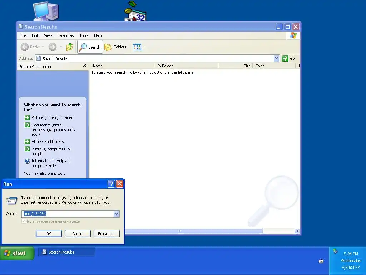
Task: Click OK in the Run dialog
Action: [x=49, y=233]
